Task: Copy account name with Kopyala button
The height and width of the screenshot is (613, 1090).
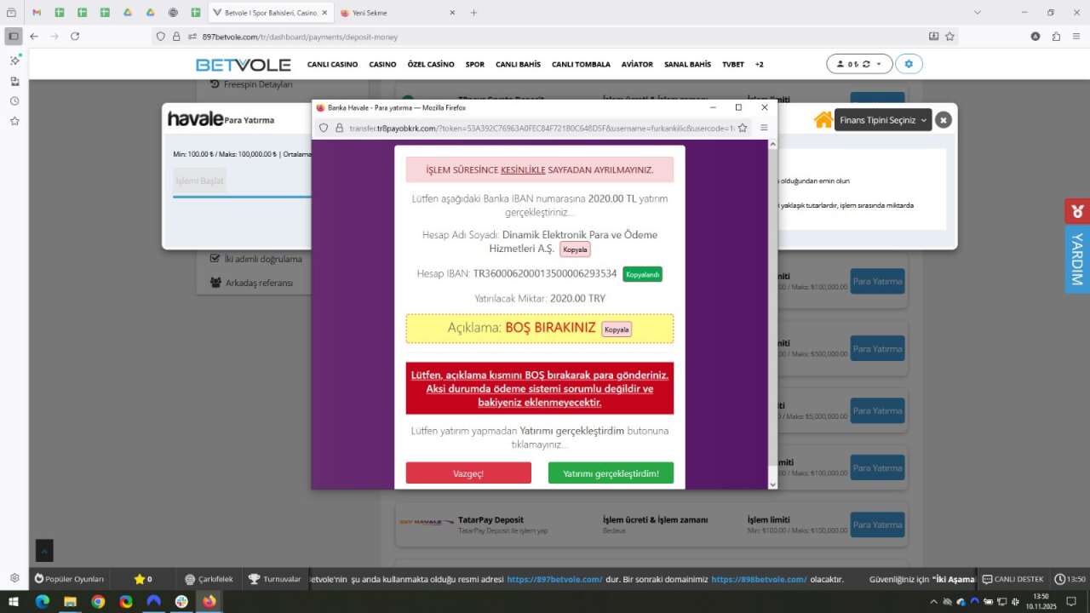Action: pos(575,249)
